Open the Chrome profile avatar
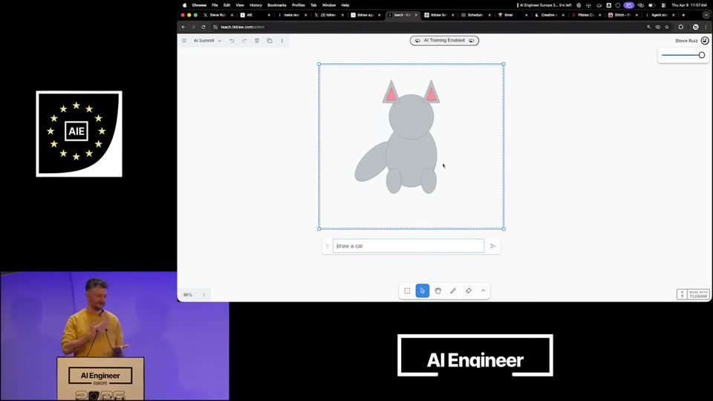Image resolution: width=713 pixels, height=401 pixels. pyautogui.click(x=696, y=27)
